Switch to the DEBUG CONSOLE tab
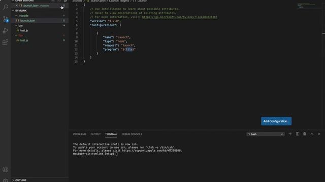This screenshot has width=325, height=182. [x=132, y=134]
